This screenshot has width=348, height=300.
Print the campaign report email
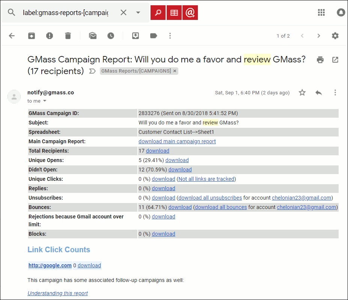(320, 60)
